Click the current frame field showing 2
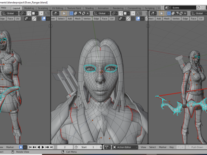The height and width of the screenshot is (155, 207). click(65, 147)
